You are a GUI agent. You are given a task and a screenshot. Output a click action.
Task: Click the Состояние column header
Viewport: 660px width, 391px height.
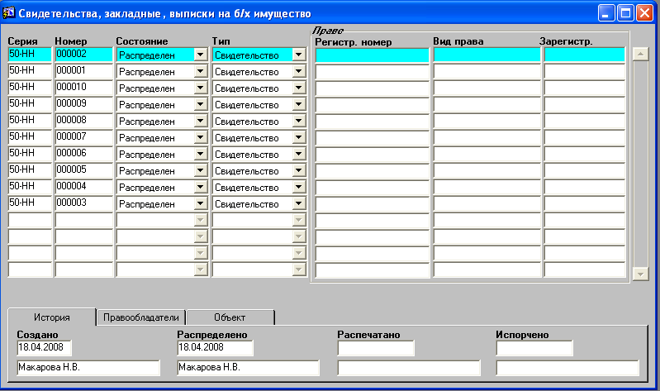click(x=142, y=41)
